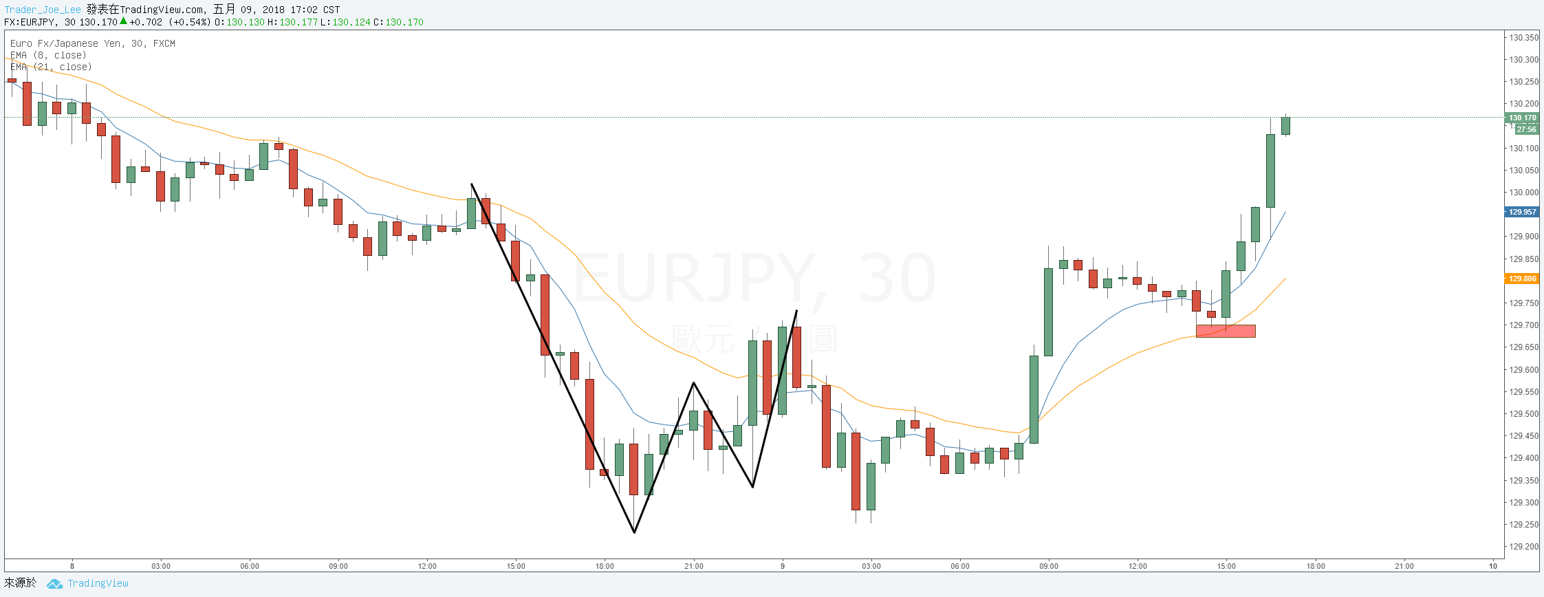Screen dimensions: 1544x597
Task: Click the date 8 marker on time axis
Action: (72, 566)
